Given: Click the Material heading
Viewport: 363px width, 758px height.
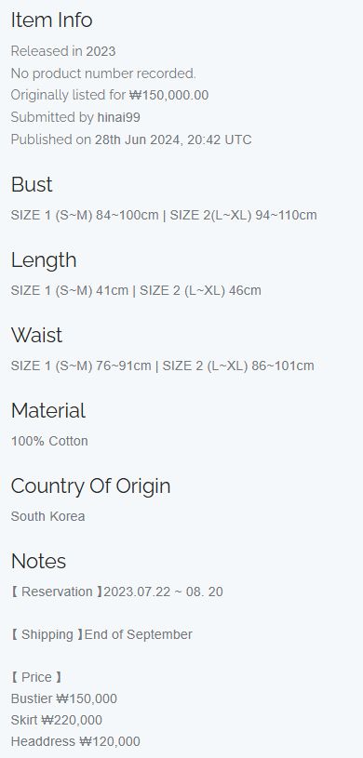Looking at the screenshot, I should pyautogui.click(x=47, y=410).
